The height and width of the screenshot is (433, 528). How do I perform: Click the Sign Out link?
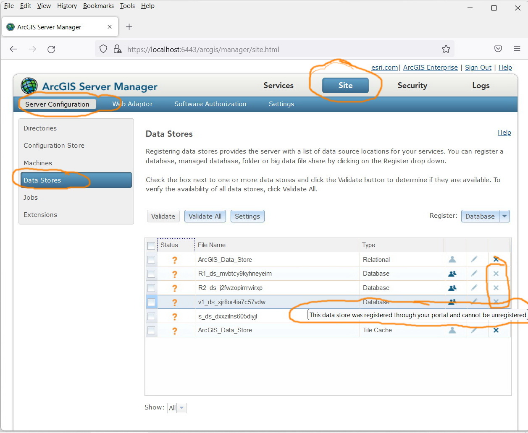478,67
